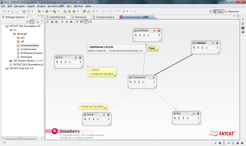Click the green circle G icon in diagram toolbar

click(57, 22)
